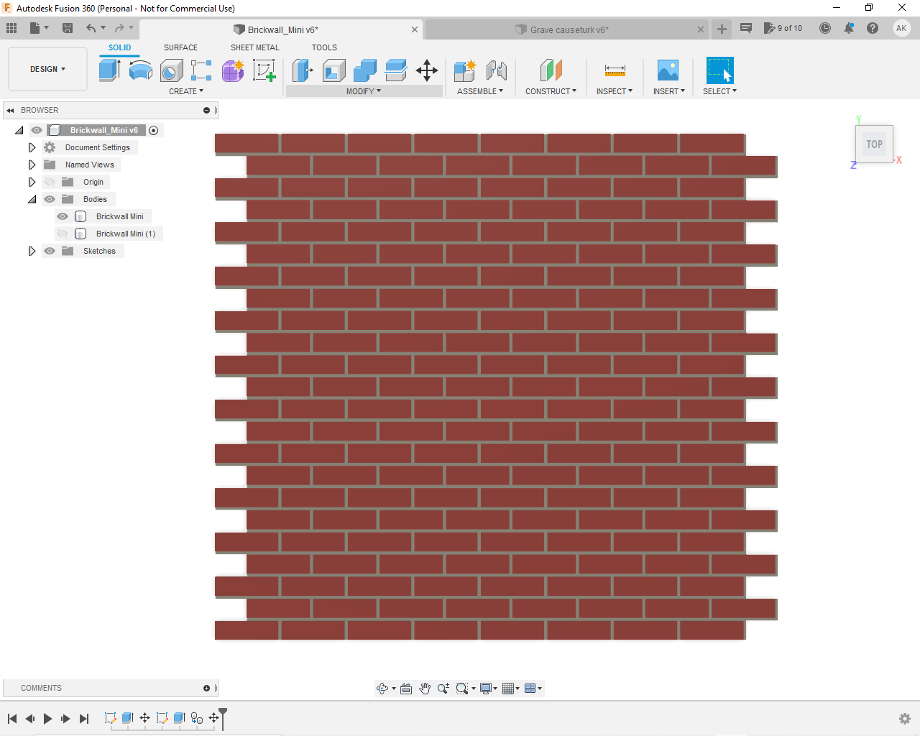920x736 pixels.
Task: Open timeline settings gear
Action: [x=905, y=719]
